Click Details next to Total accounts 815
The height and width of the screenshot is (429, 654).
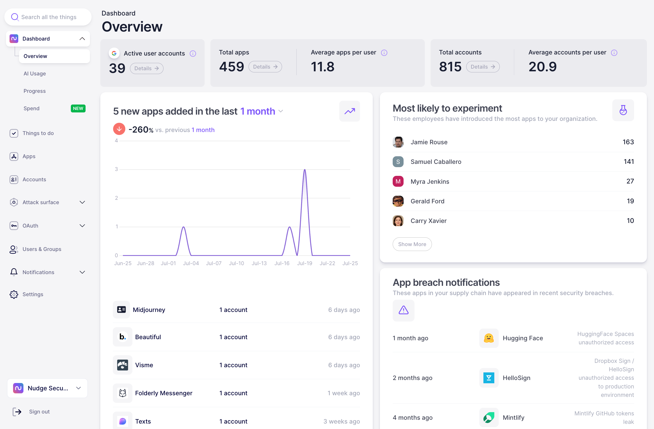point(483,67)
